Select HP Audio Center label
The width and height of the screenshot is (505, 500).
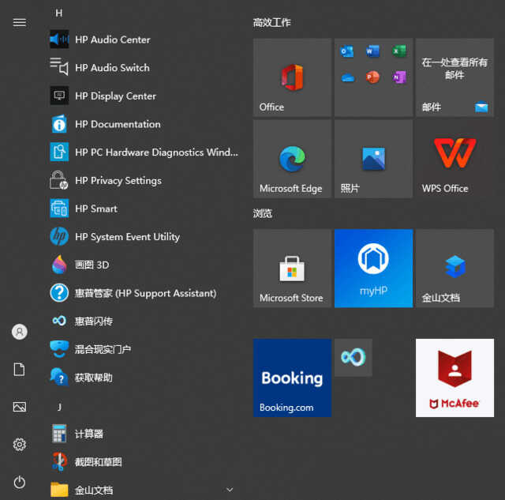pos(113,39)
